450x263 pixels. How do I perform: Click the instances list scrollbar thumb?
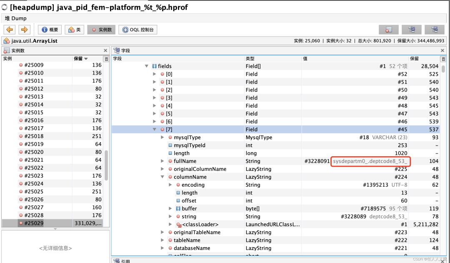coord(106,165)
